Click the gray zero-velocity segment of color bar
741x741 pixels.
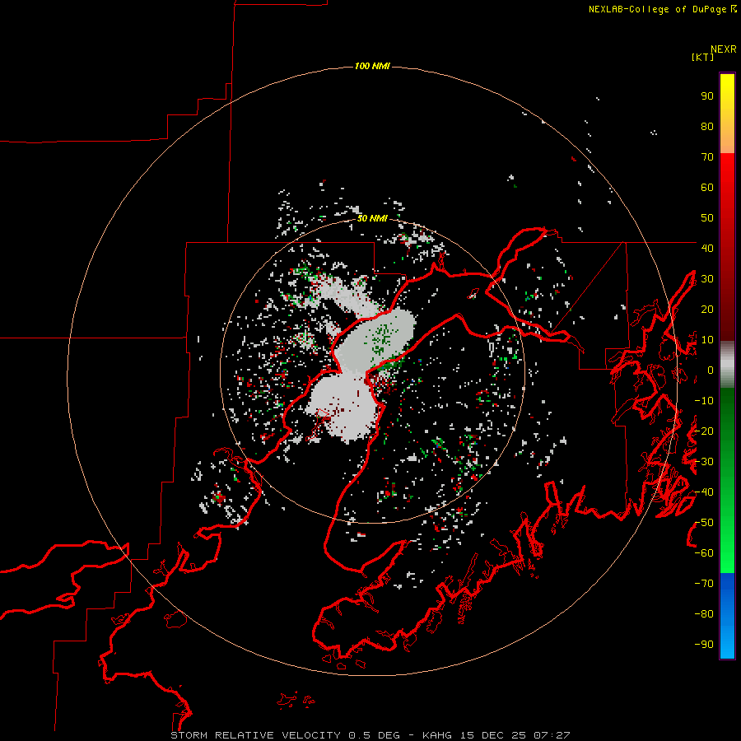[x=727, y=365]
